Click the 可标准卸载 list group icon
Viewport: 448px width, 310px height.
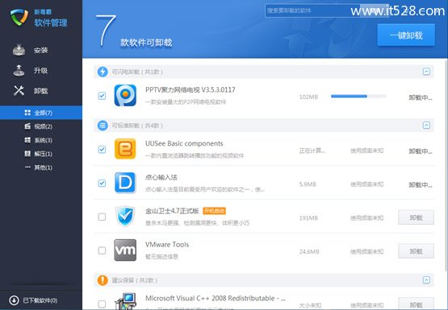tap(103, 126)
